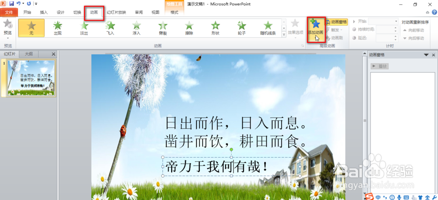Apply the 淡出 (Fade) animation
The image size is (438, 200).
tap(84, 28)
